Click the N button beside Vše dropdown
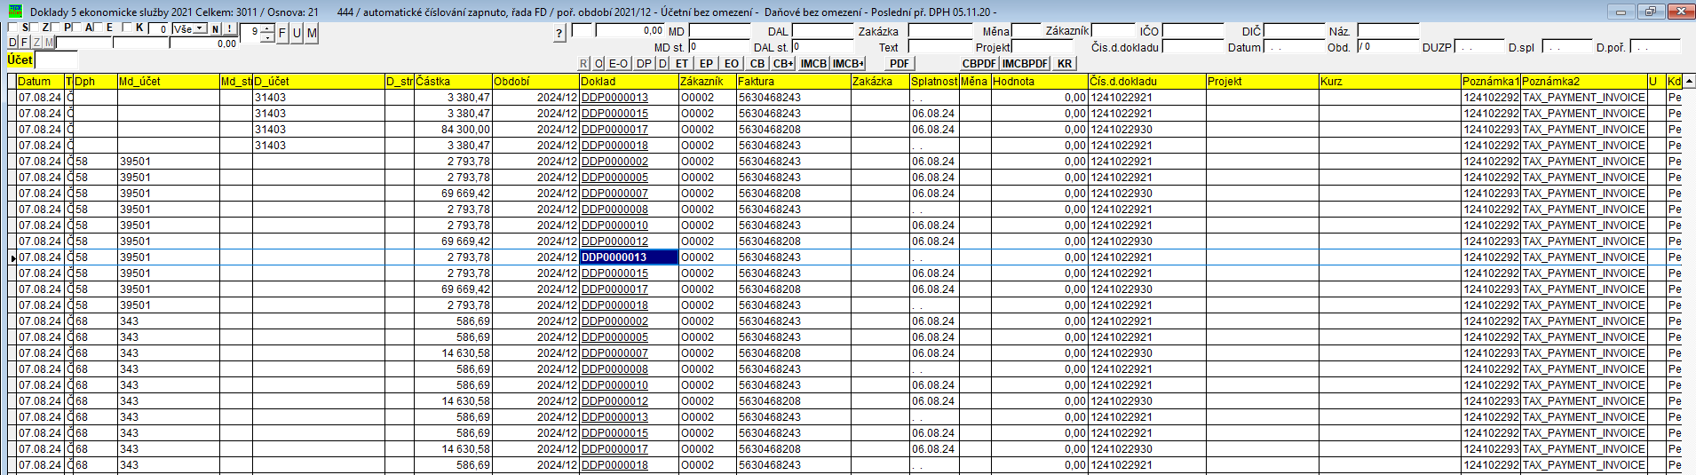 pos(216,28)
